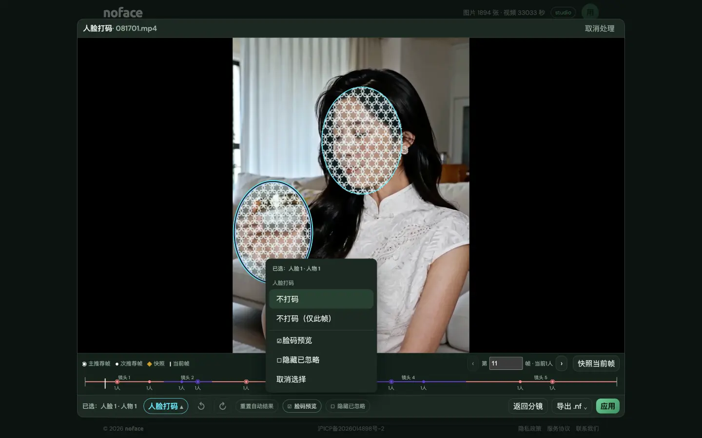Click the frame number input showing 11
This screenshot has height=438, width=702.
click(x=506, y=364)
